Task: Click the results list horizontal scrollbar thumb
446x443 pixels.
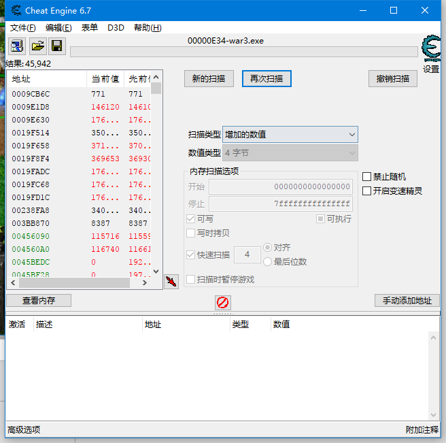Action: click(x=74, y=282)
